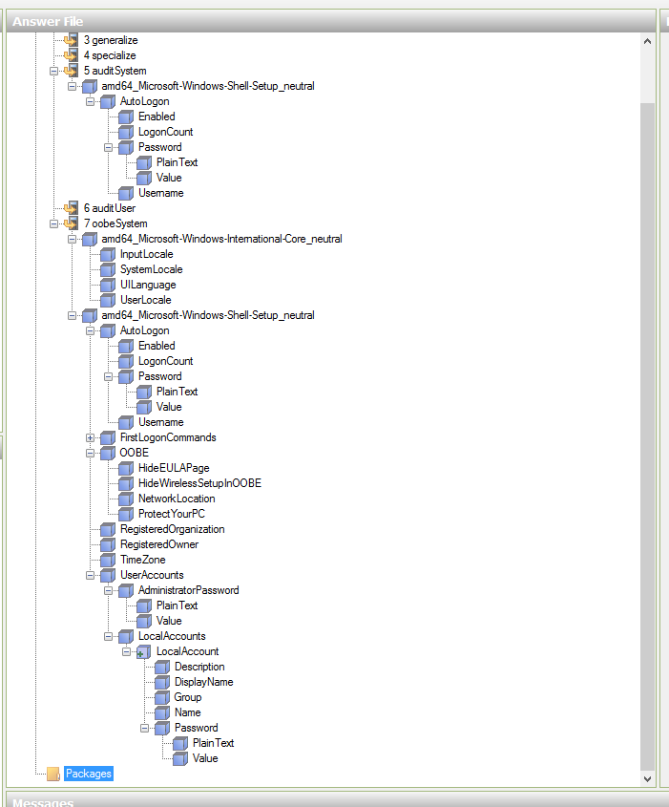This screenshot has height=807, width=669.
Task: Click the RegisteredOwner cube icon
Action: click(108, 544)
